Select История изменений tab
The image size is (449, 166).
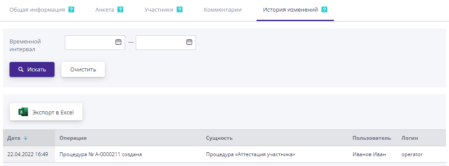tap(290, 10)
